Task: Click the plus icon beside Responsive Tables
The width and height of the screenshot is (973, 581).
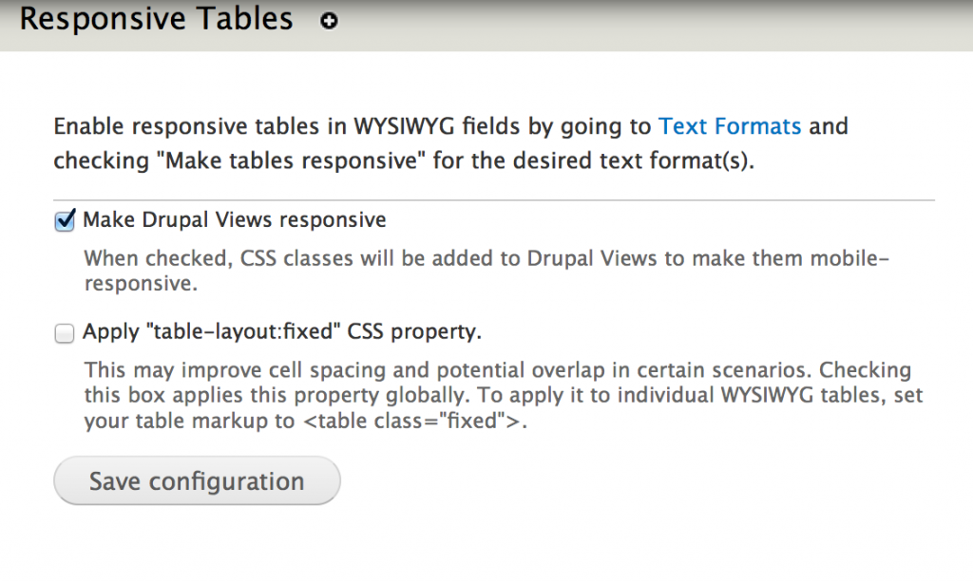Action: (329, 21)
